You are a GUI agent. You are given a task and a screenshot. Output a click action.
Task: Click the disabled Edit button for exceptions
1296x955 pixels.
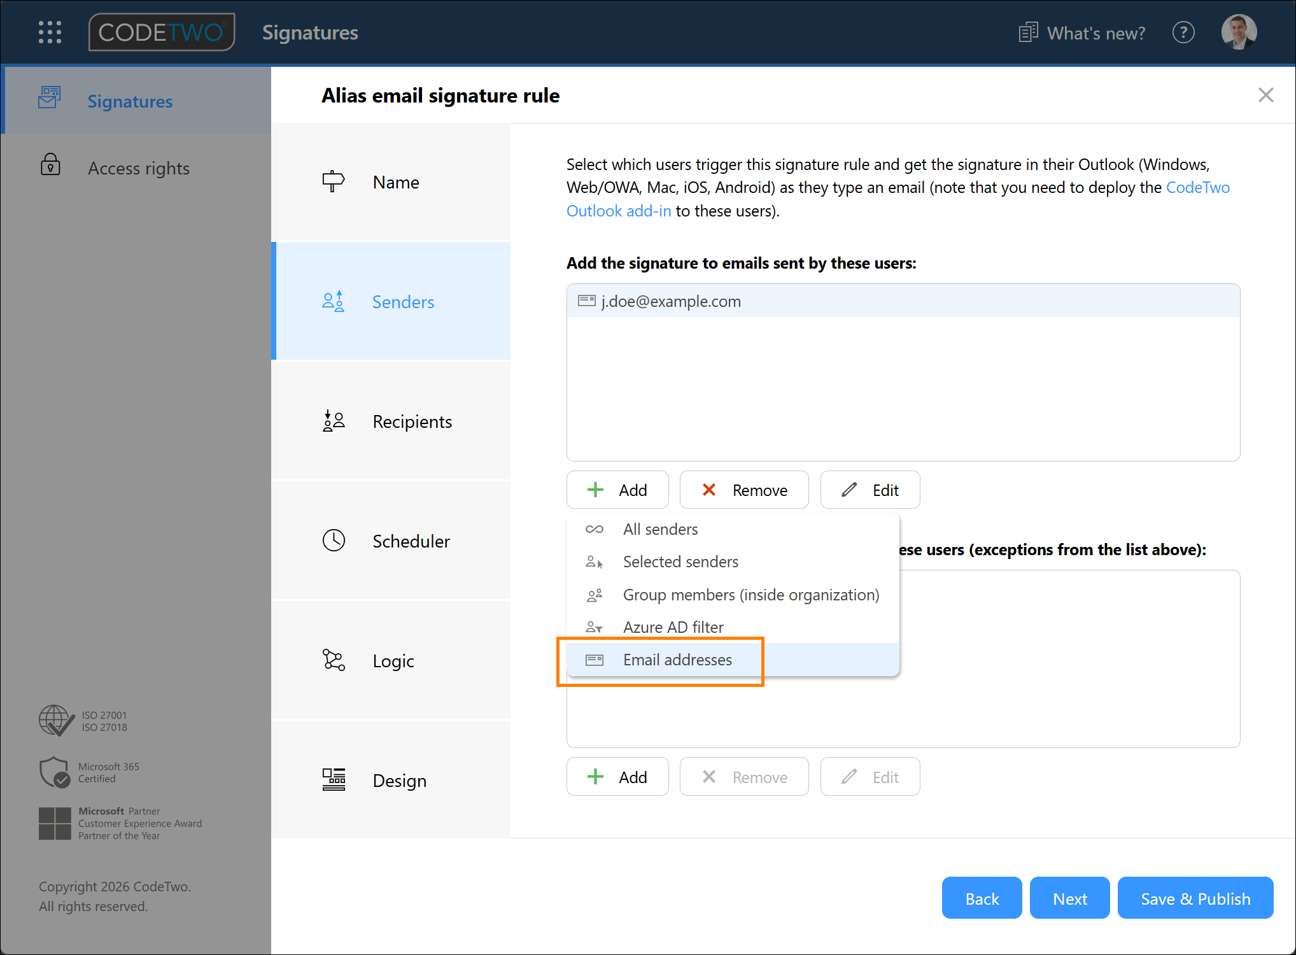tap(870, 777)
